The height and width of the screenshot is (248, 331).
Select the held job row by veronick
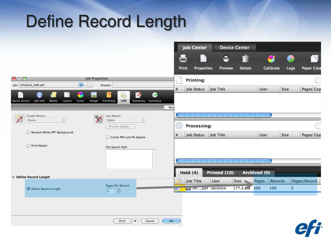(247, 188)
